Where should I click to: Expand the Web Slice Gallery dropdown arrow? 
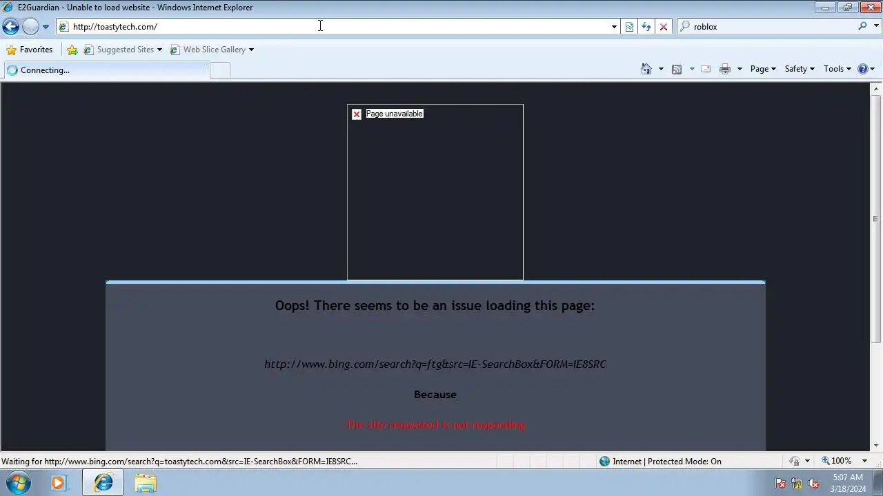click(251, 50)
